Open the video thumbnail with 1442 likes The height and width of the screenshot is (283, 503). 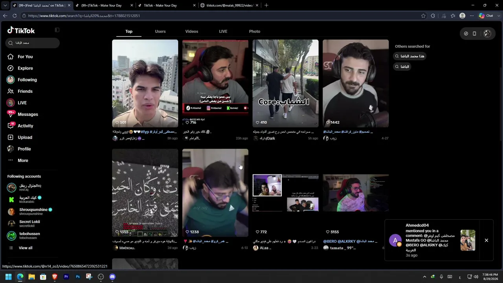[x=356, y=83]
